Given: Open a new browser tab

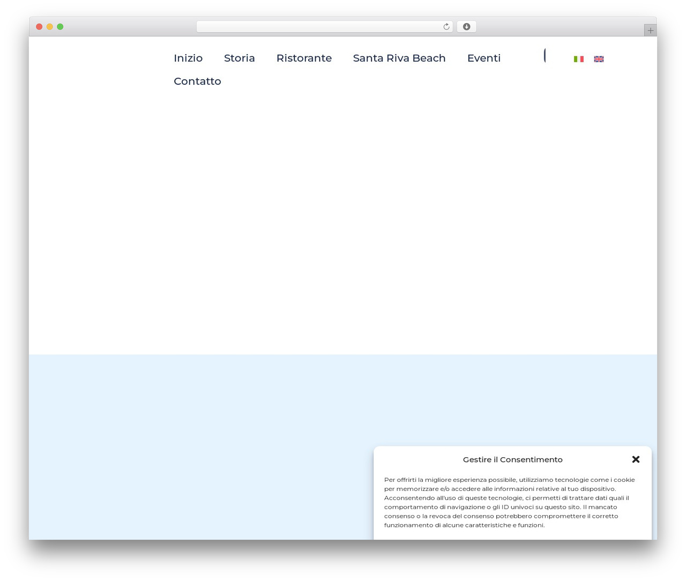Looking at the screenshot, I should click(x=650, y=31).
